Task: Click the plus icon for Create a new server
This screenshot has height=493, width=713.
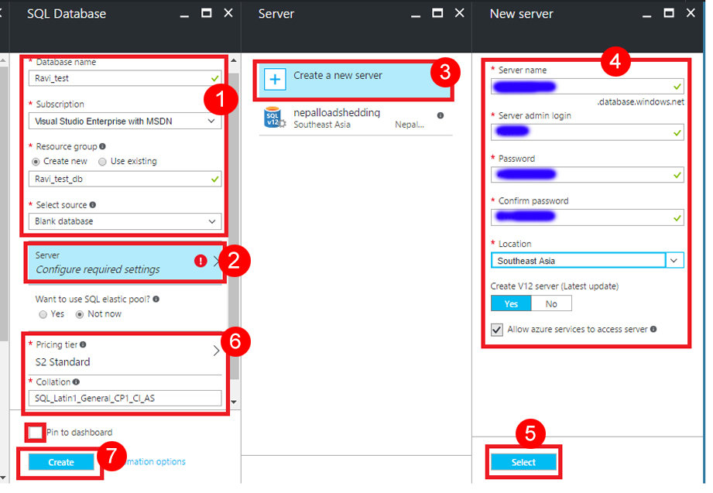Action: point(275,80)
